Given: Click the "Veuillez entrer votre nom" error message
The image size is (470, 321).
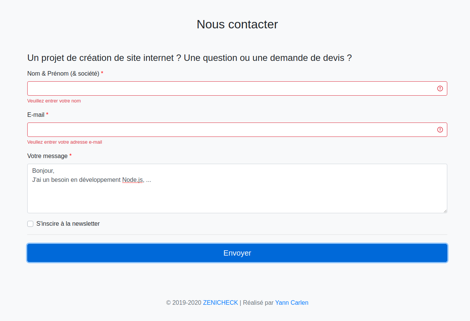Looking at the screenshot, I should click(54, 101).
